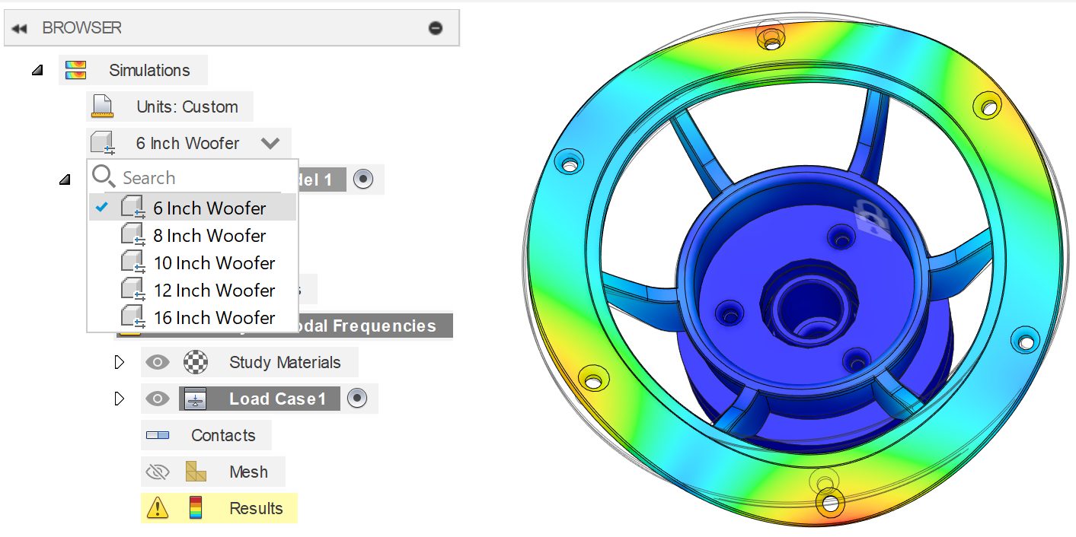The width and height of the screenshot is (1076, 537).
Task: Open the 6 Inch Woofer dropdown chevron
Action: tap(270, 143)
